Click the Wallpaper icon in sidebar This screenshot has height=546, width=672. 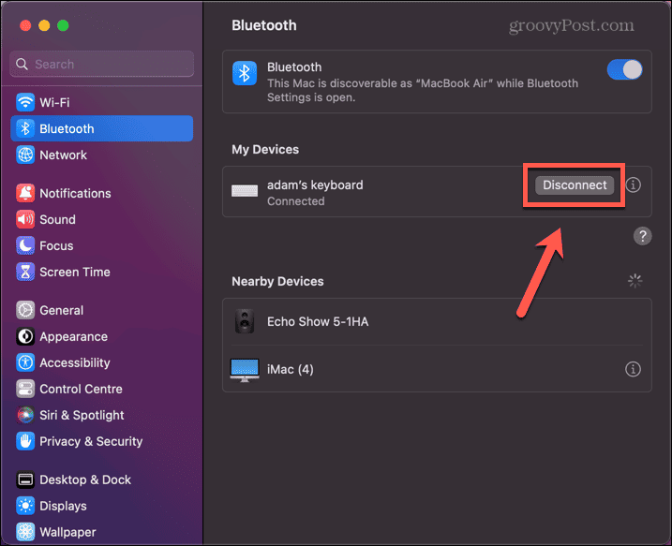[x=25, y=531]
